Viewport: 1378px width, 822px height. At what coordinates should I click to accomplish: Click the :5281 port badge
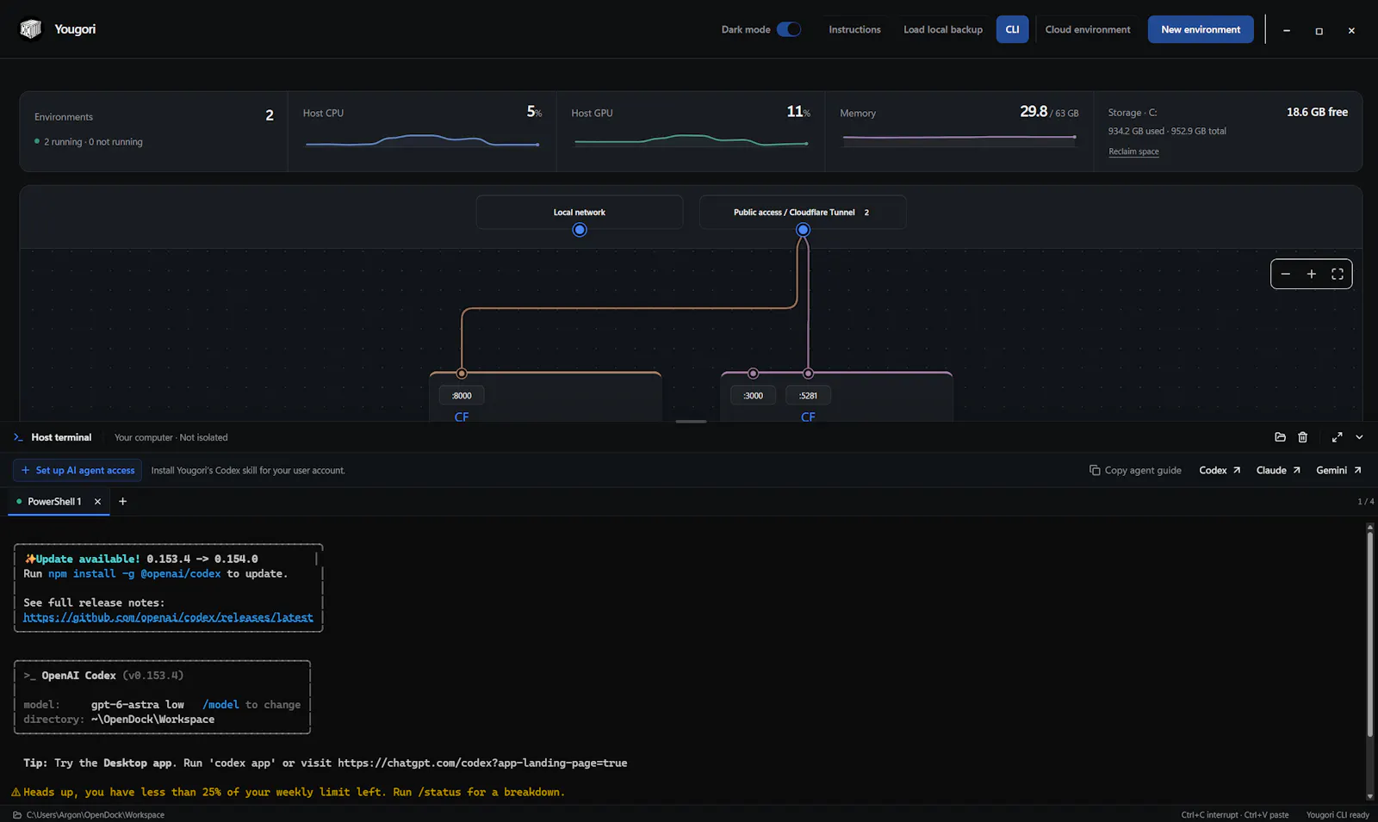pos(808,396)
